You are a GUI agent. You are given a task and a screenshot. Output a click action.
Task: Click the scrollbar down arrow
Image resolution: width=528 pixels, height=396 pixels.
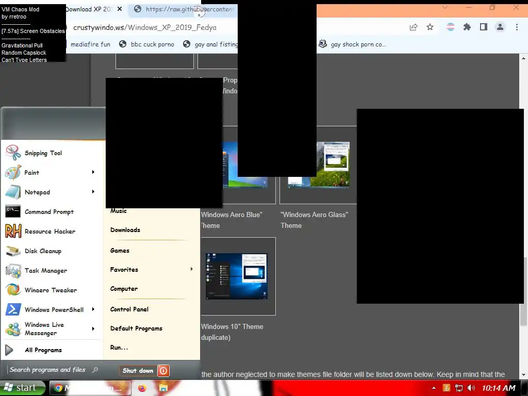click(523, 375)
